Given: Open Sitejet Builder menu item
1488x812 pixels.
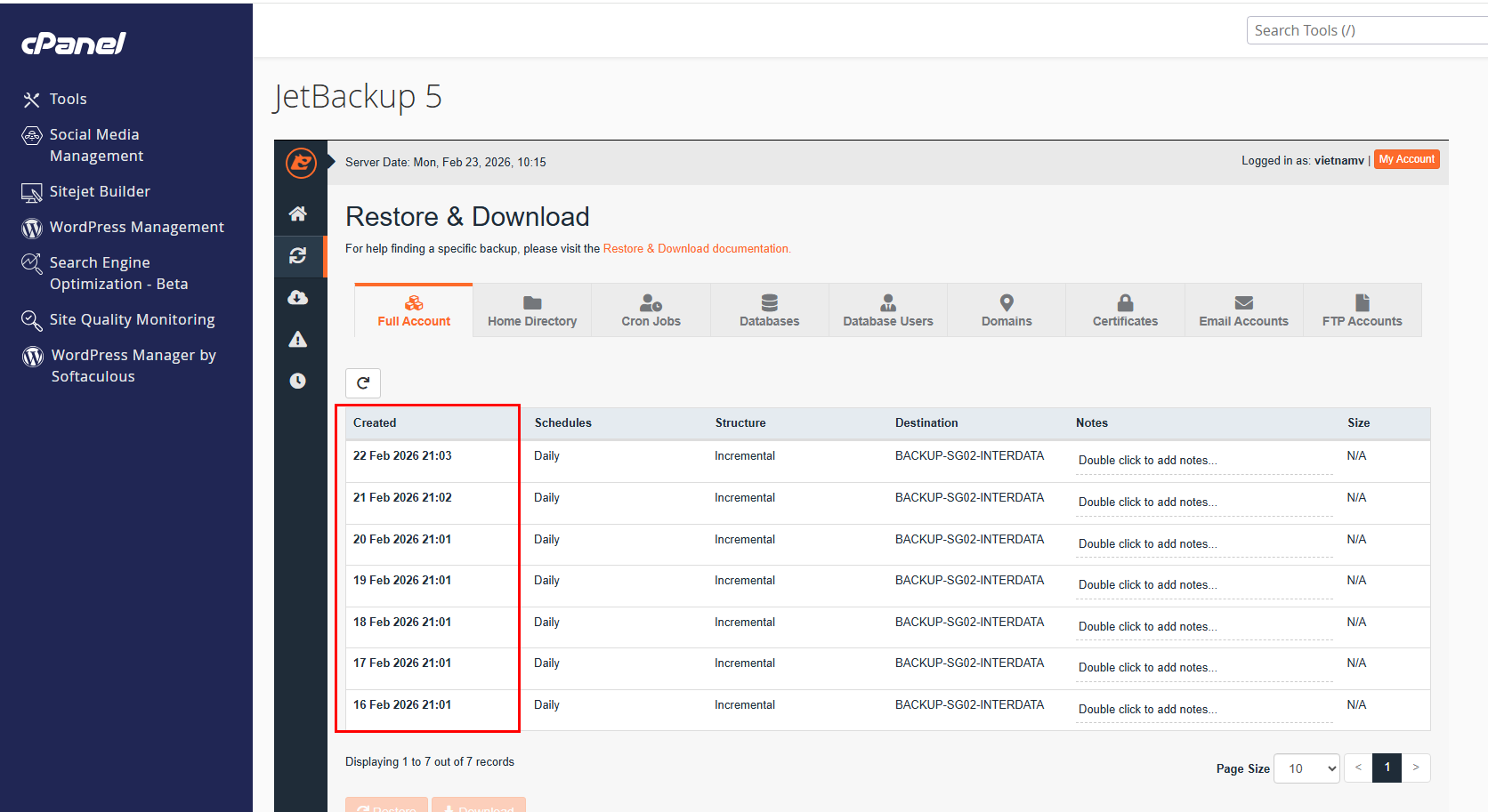Looking at the screenshot, I should point(100,192).
